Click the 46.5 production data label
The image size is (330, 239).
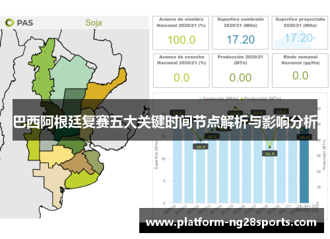tap(212, 137)
